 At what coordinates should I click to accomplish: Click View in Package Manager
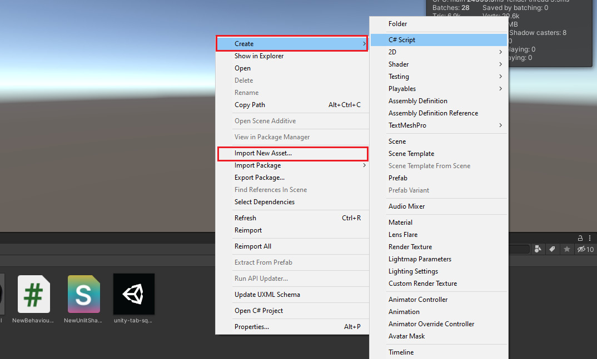(292, 136)
